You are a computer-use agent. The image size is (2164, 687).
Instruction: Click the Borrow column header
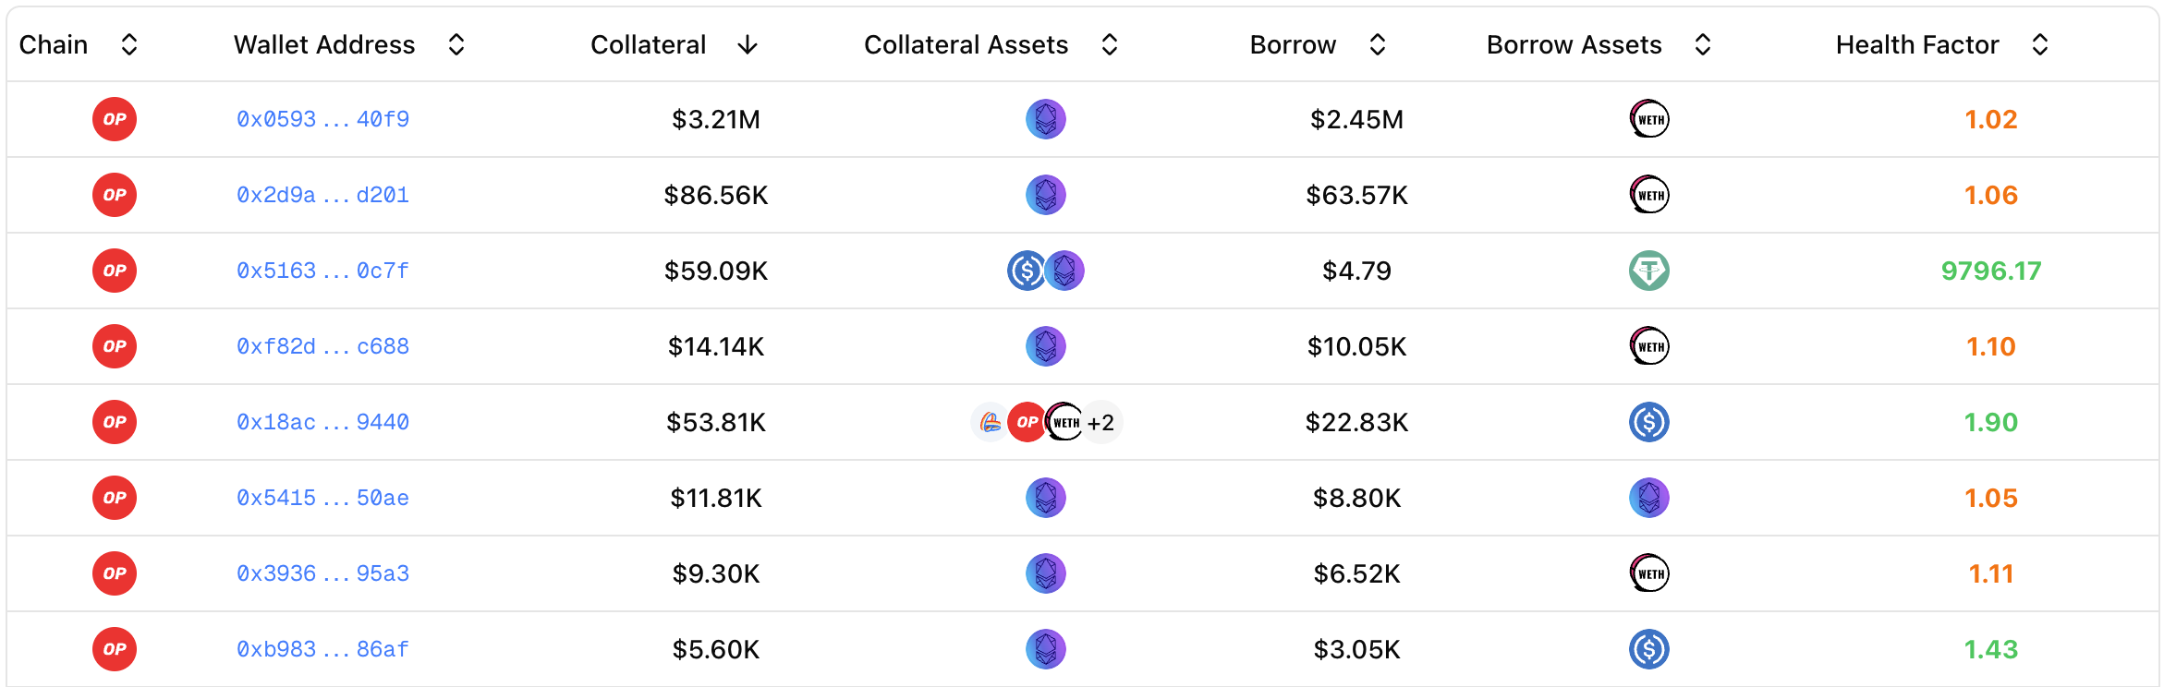coord(1293,44)
